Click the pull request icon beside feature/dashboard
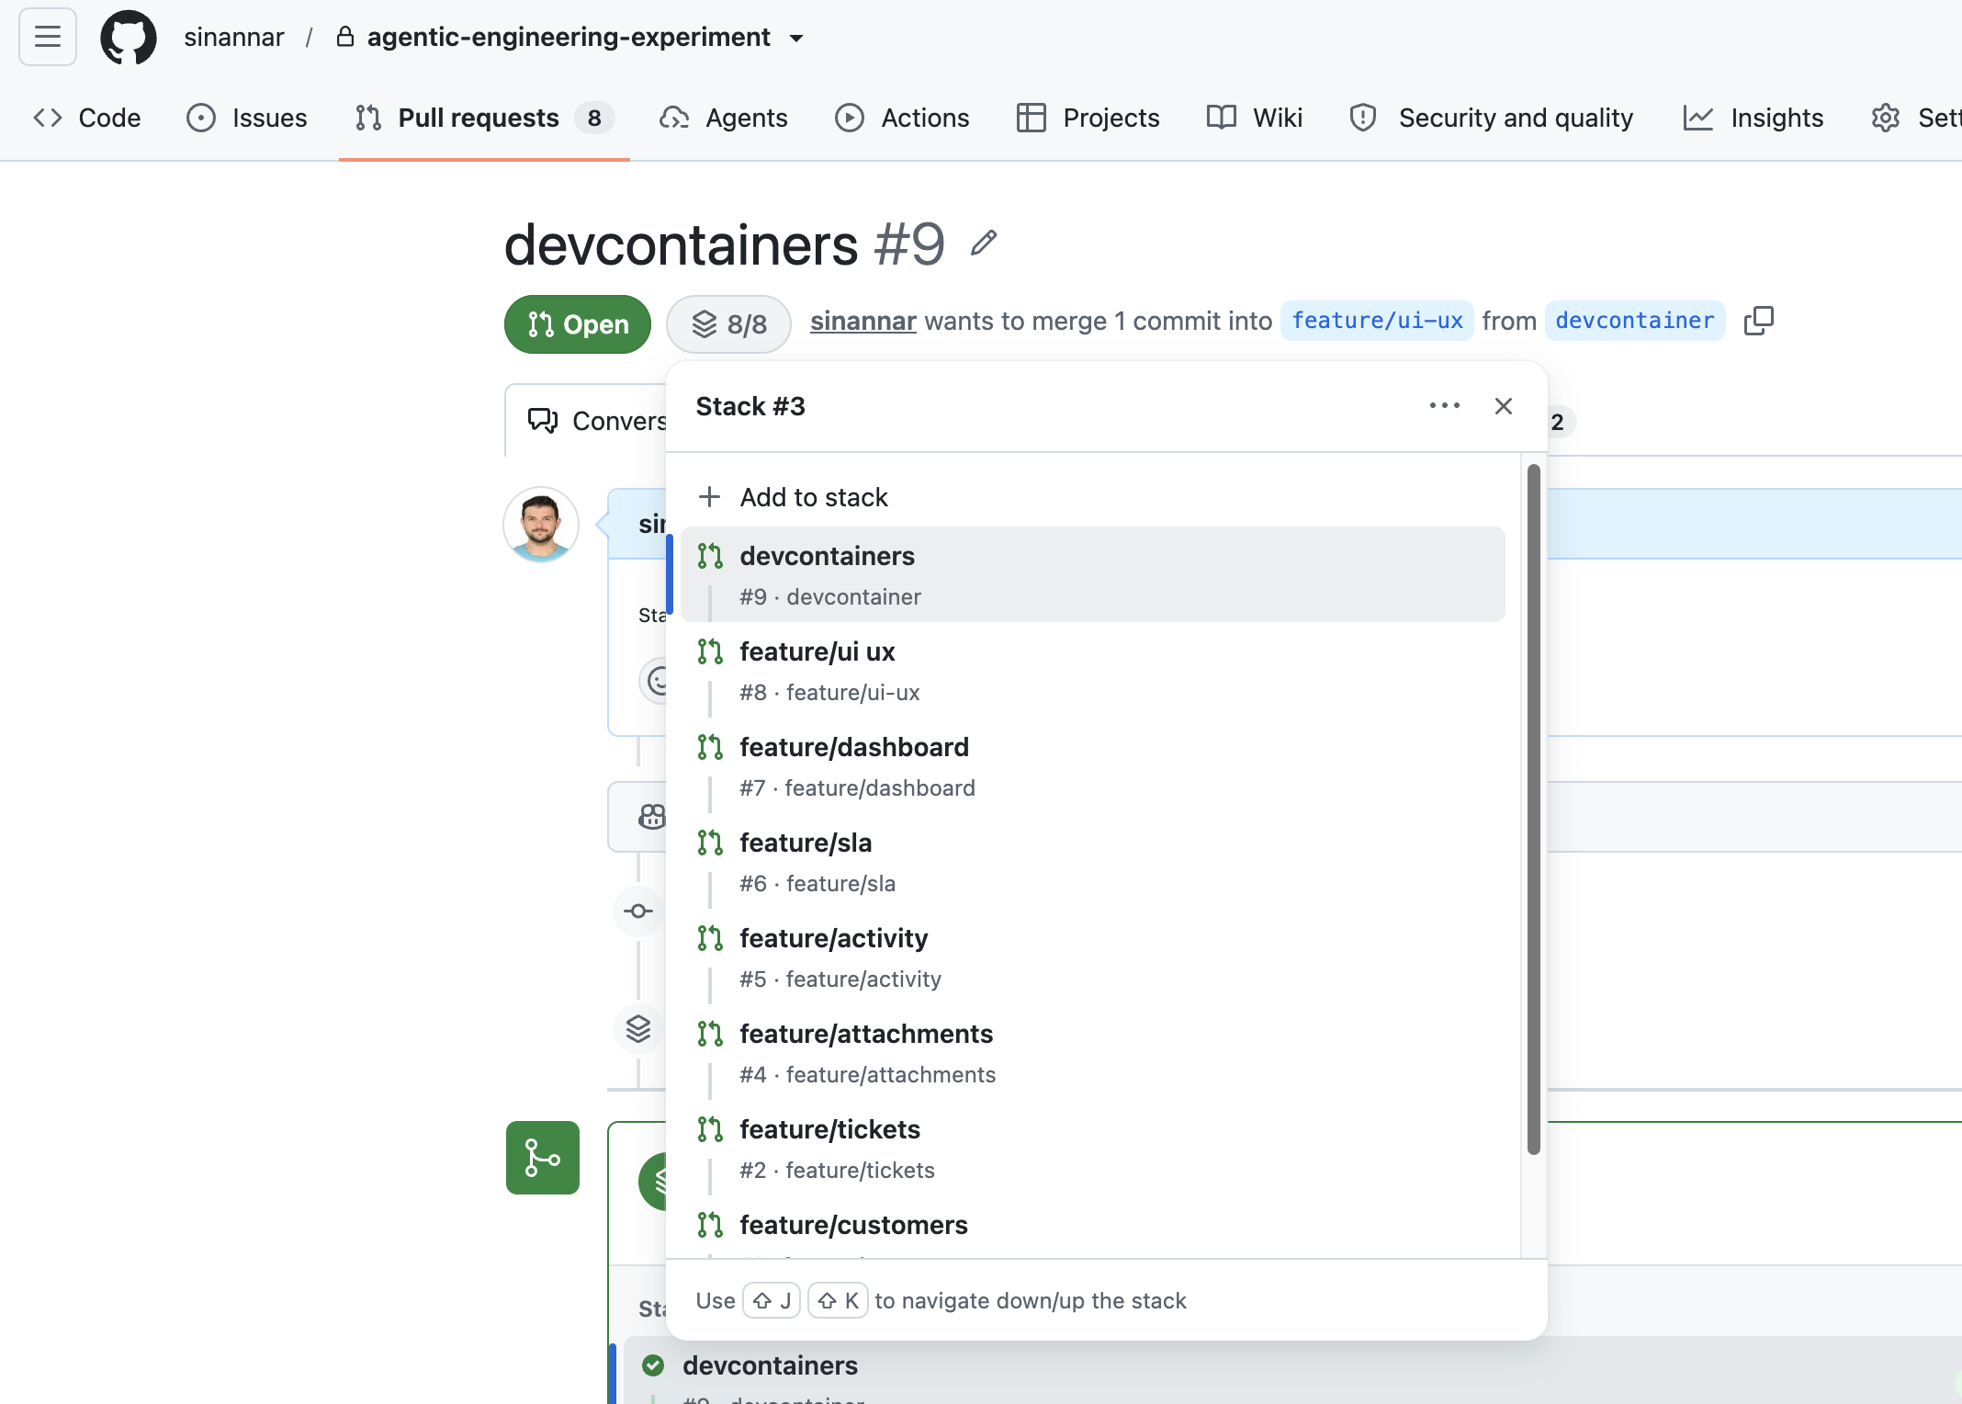 pos(710,747)
